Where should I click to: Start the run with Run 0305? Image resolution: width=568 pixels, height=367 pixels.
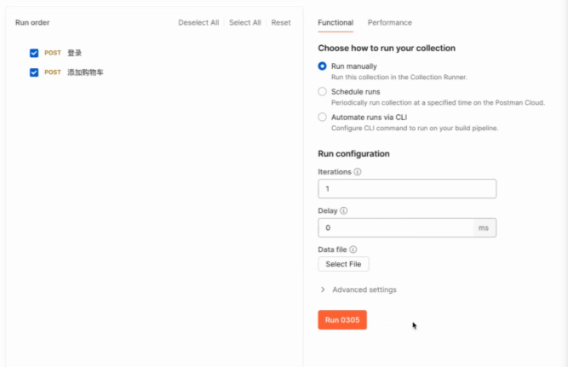341,319
